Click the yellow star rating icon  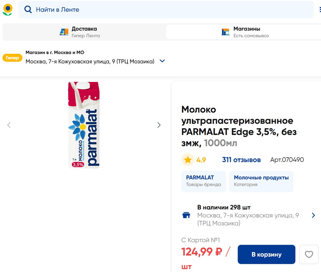188,160
